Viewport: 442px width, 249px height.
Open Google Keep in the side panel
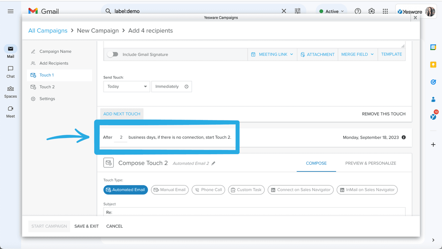[x=433, y=64]
